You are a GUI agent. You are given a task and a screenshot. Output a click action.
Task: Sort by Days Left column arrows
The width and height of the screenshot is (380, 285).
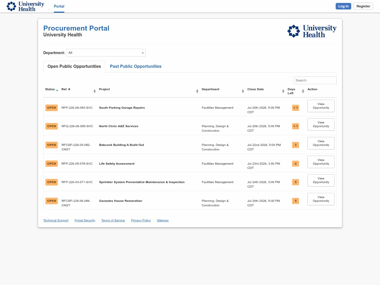(x=303, y=91)
